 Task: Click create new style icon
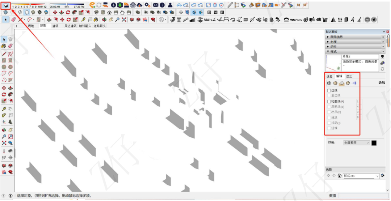click(x=382, y=63)
